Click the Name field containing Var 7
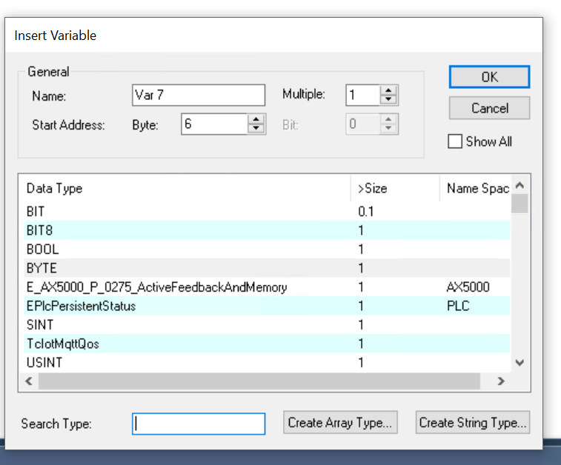561x465 pixels. click(199, 95)
